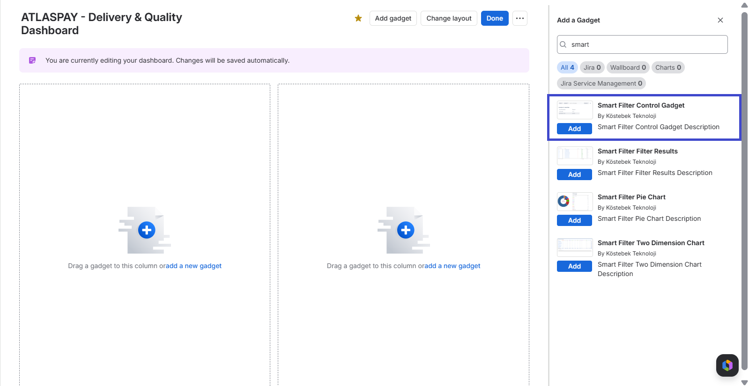Click the 'Add a Gadget' panel heading
749x386 pixels.
(578, 20)
